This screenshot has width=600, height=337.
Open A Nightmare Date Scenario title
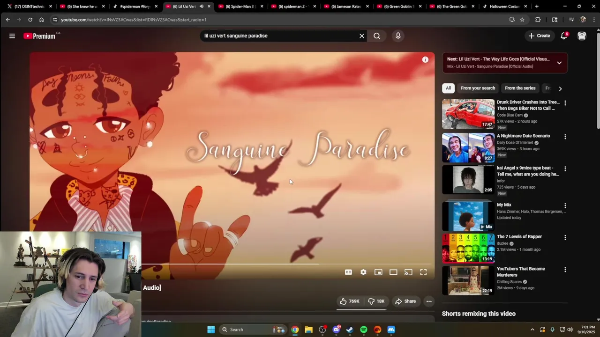pos(524,136)
